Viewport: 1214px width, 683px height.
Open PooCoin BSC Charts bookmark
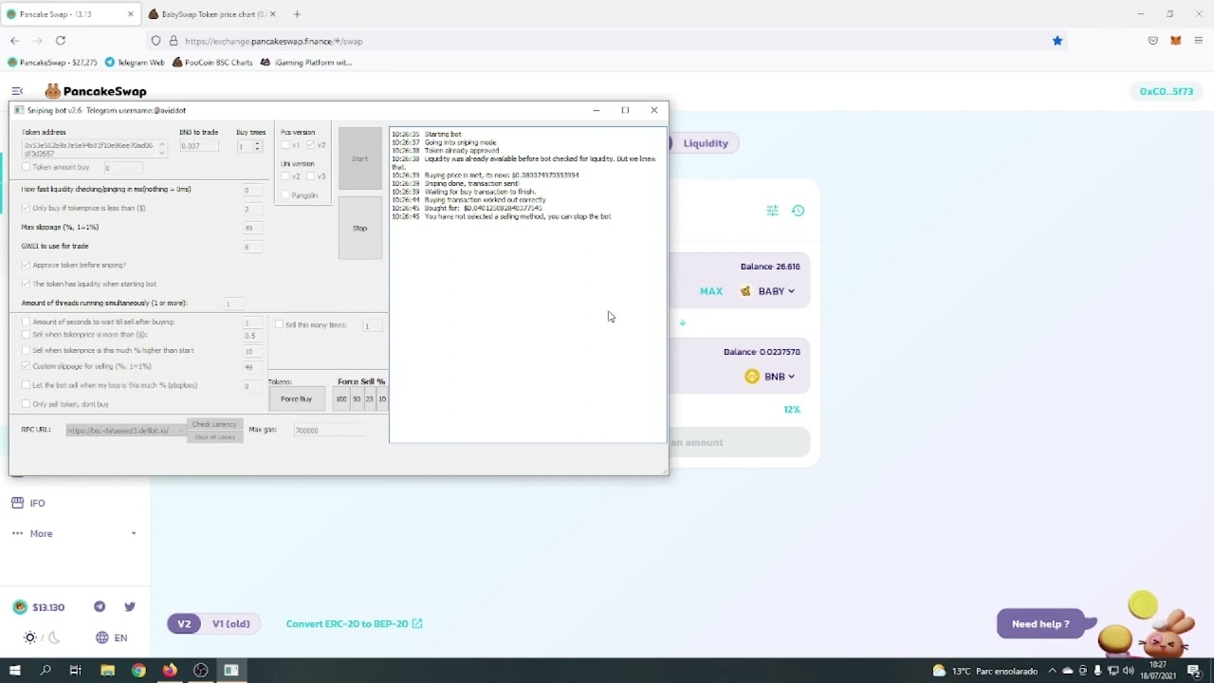[x=212, y=63]
